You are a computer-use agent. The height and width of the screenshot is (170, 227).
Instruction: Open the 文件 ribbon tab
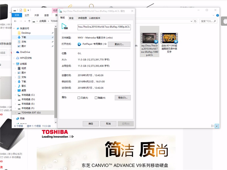17,15
